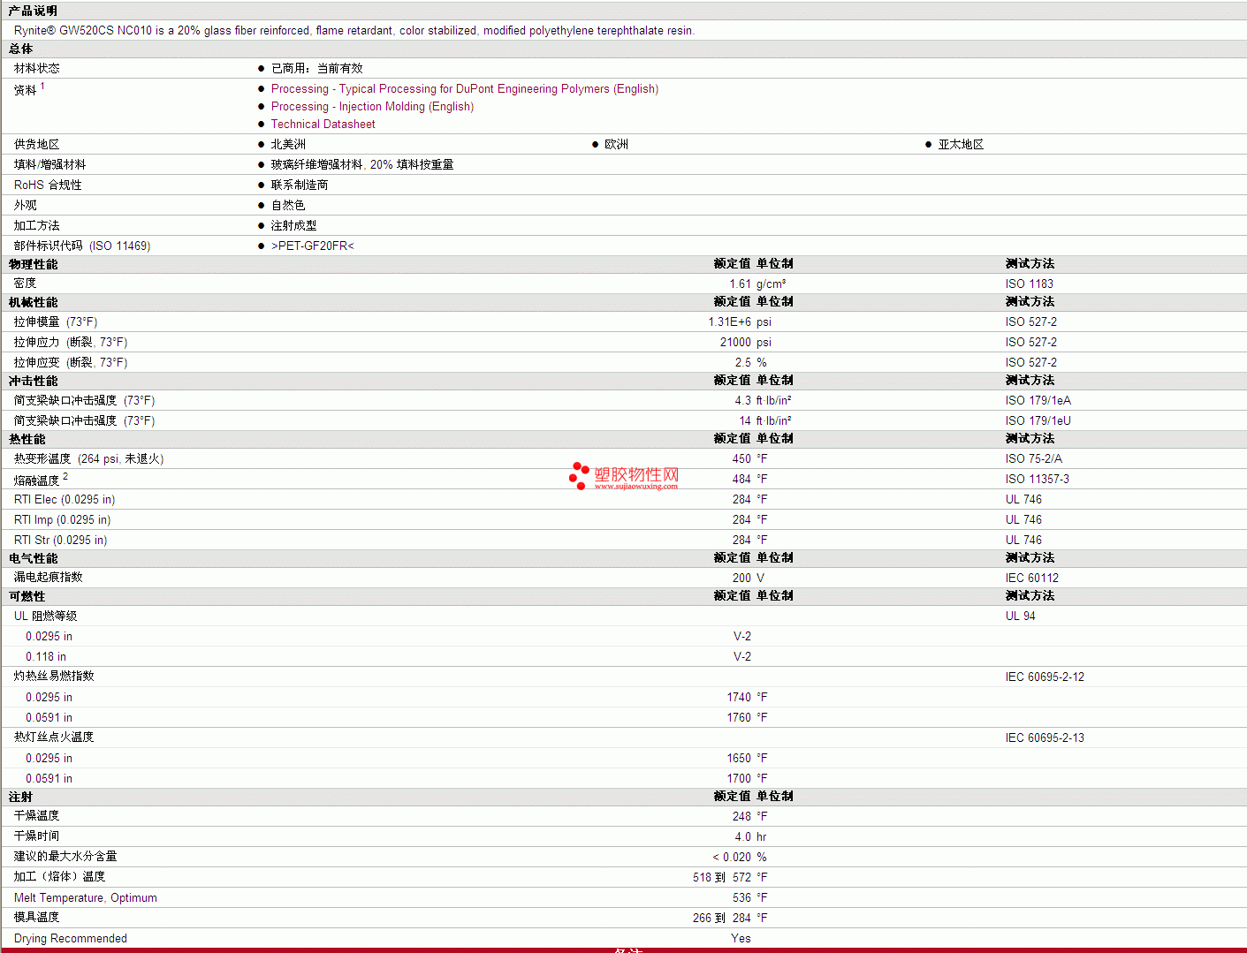This screenshot has width=1247, height=953.
Task: Click the 注射 section header
Action: click(20, 797)
